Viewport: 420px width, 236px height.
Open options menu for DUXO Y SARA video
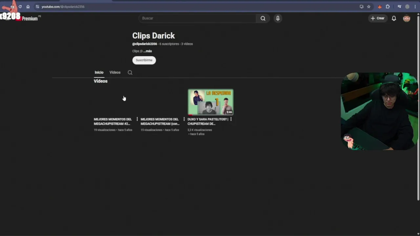231,119
